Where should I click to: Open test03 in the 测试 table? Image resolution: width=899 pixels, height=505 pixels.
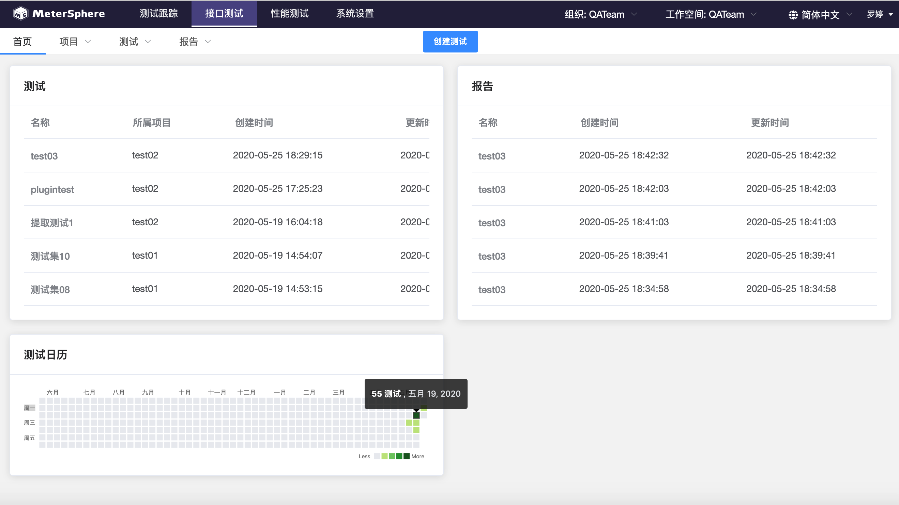(44, 156)
